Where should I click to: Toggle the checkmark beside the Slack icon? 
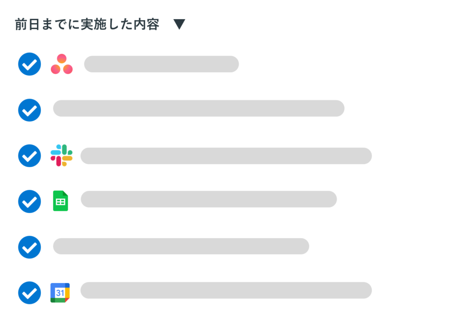(x=29, y=156)
